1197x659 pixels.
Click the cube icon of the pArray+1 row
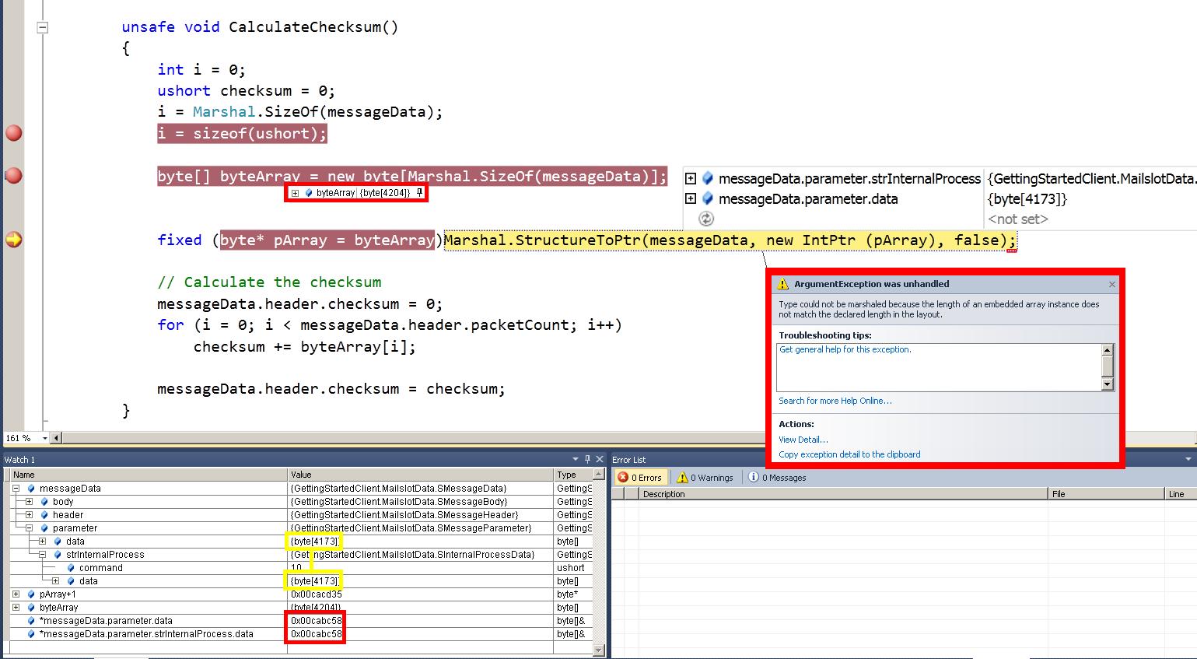[x=31, y=594]
